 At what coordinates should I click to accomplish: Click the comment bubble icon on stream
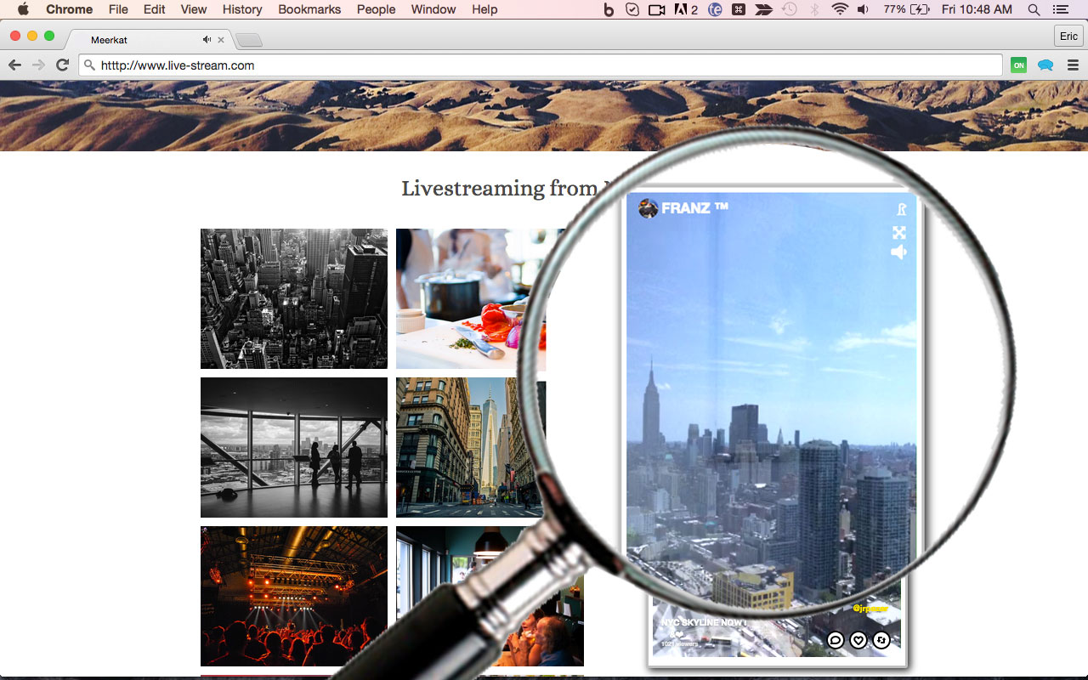(x=836, y=640)
